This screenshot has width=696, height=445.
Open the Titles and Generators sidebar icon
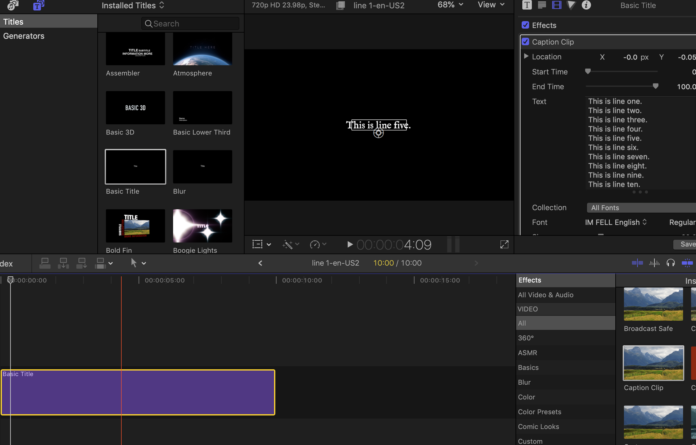pyautogui.click(x=38, y=5)
